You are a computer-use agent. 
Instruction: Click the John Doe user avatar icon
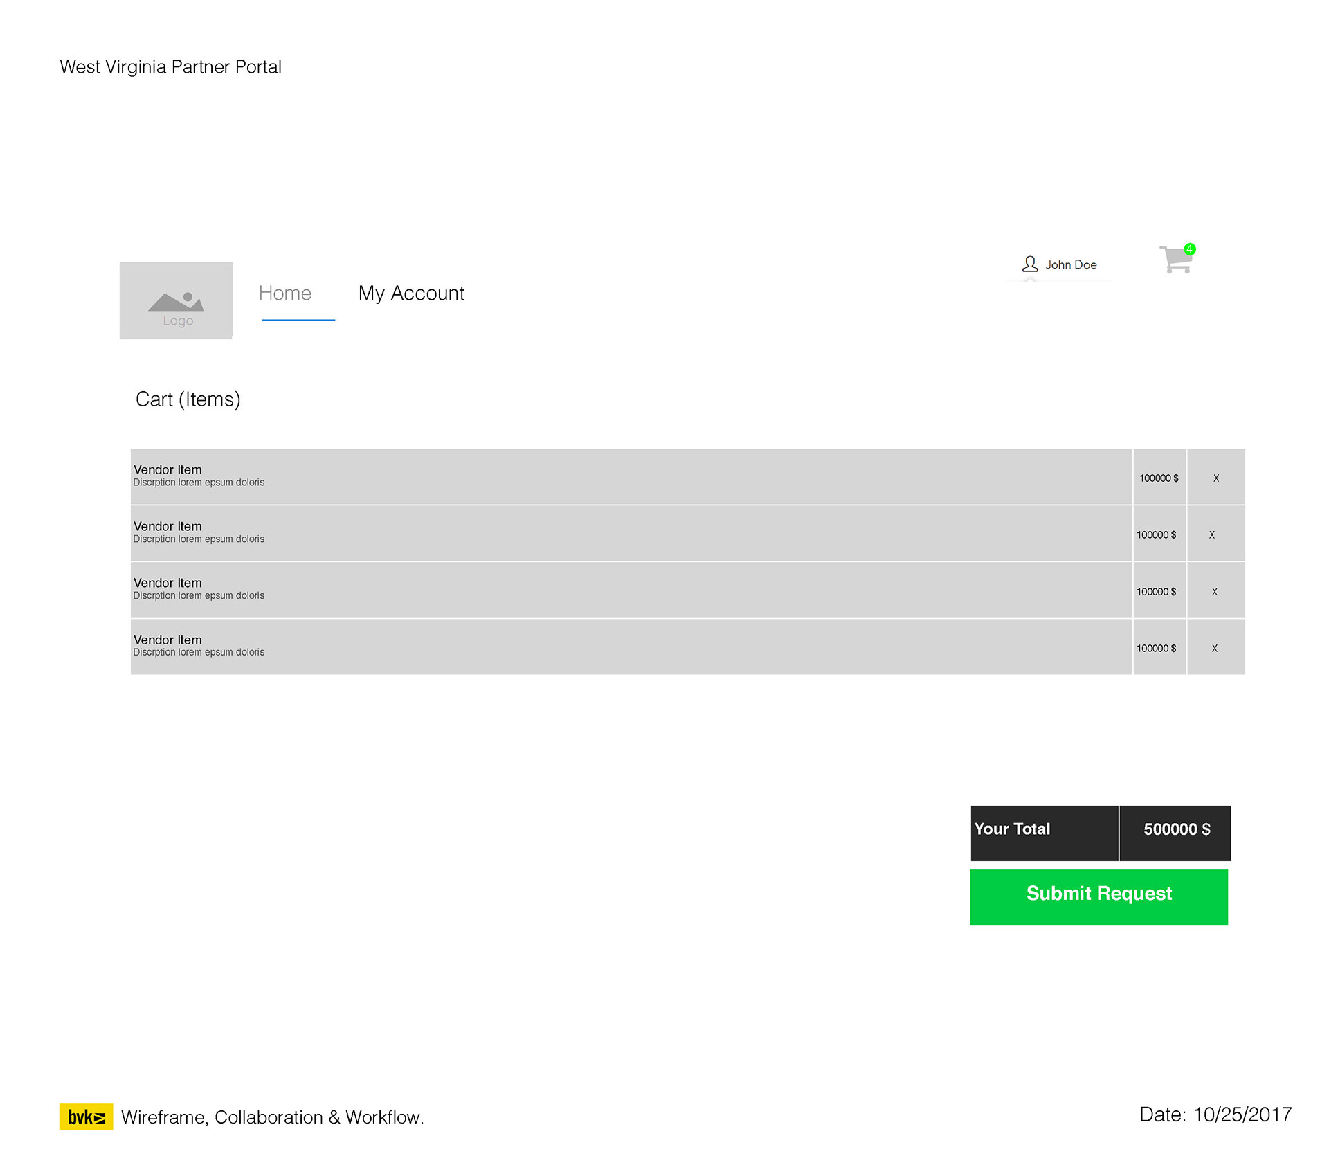[1030, 264]
